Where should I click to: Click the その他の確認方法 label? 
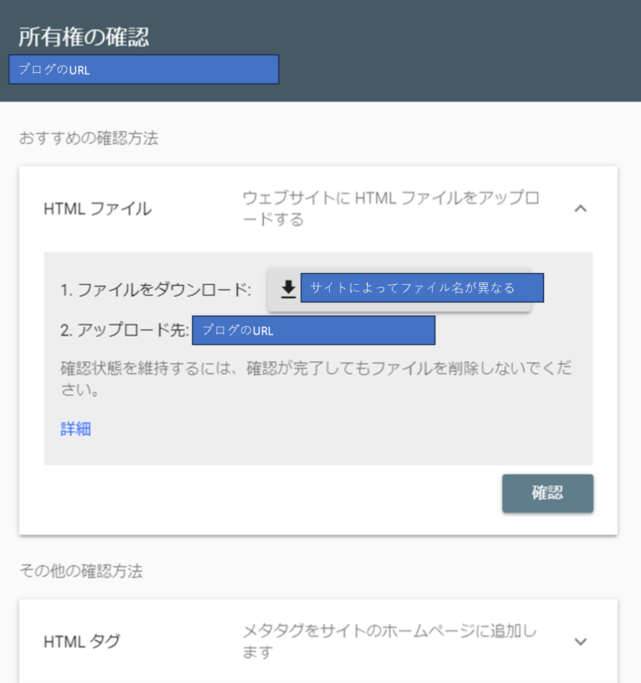tap(81, 571)
